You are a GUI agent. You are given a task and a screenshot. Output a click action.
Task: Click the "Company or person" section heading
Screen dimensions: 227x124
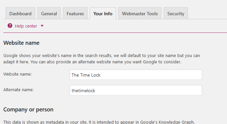pos(28,109)
